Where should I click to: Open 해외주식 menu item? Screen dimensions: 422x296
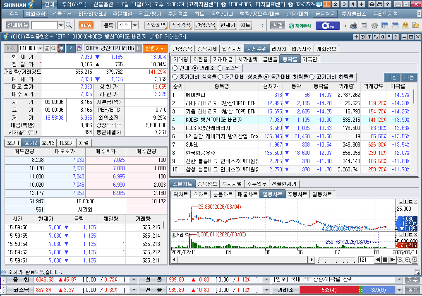click(x=35, y=14)
